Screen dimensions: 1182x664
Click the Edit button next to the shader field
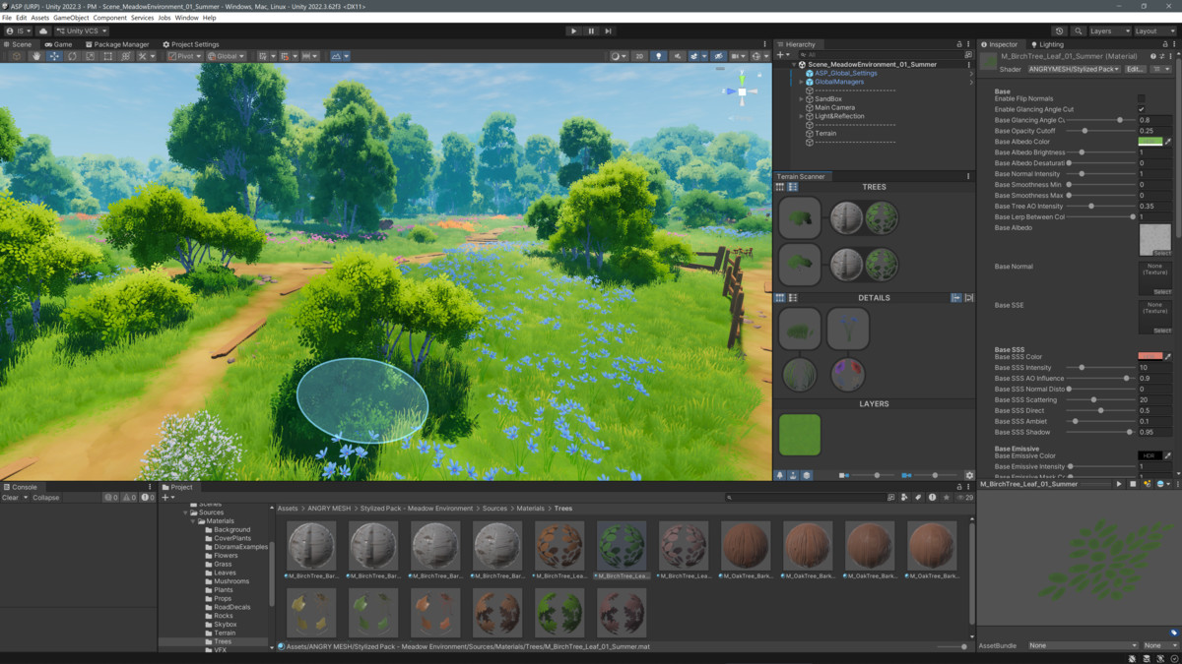[x=1135, y=69]
